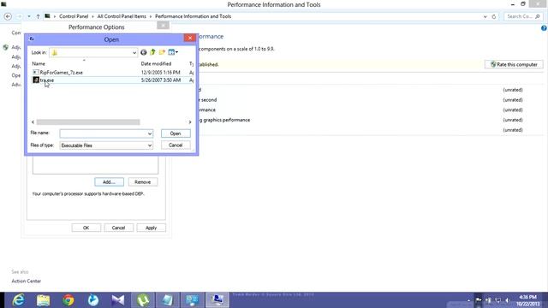Expand address bar history dropdown

[x=485, y=16]
